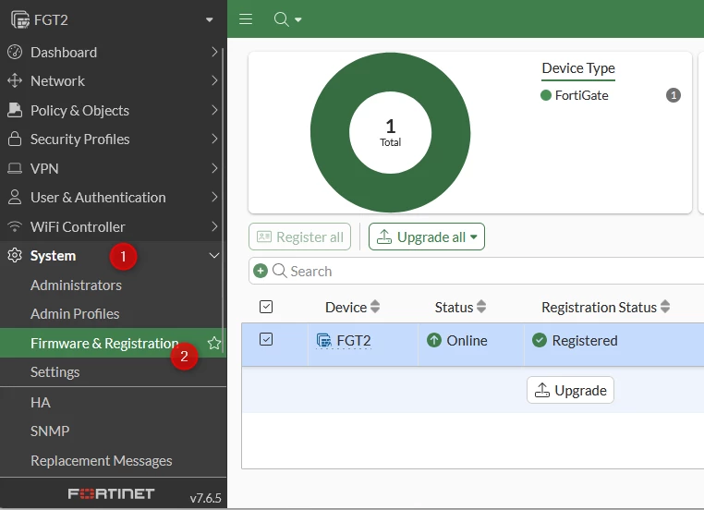Sort the table by Status column arrows
The image size is (704, 510).
click(x=481, y=307)
